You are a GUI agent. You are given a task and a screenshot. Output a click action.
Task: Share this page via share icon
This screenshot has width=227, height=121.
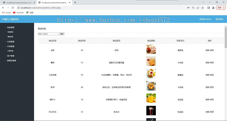click(198, 8)
